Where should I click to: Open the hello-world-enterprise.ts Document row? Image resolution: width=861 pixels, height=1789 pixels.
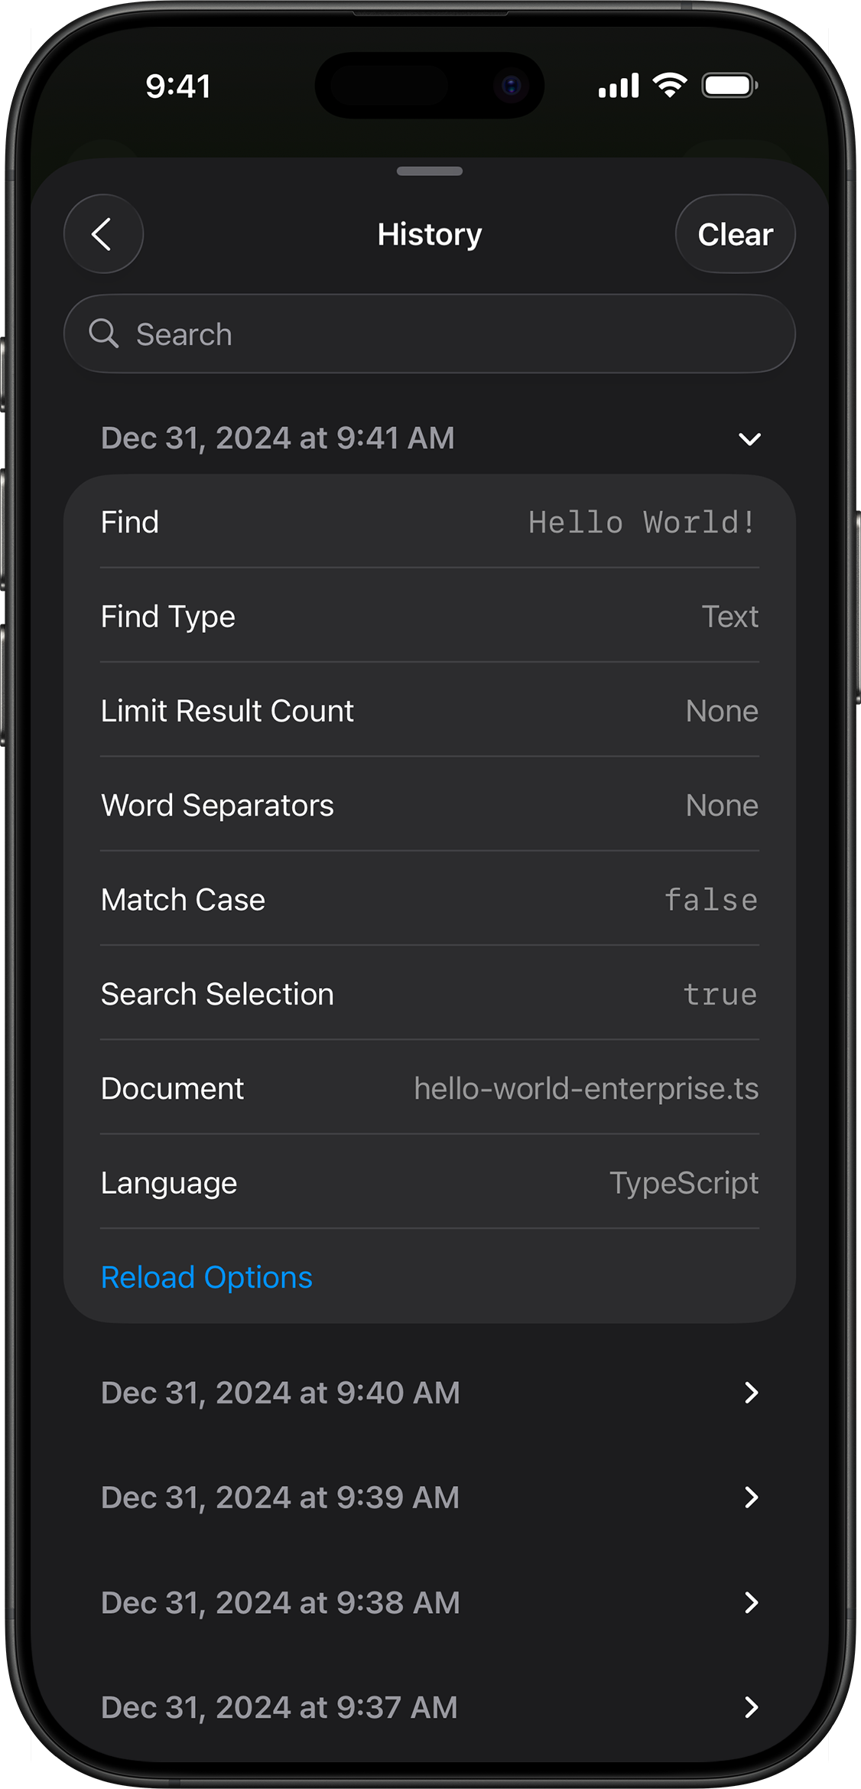(x=429, y=1087)
